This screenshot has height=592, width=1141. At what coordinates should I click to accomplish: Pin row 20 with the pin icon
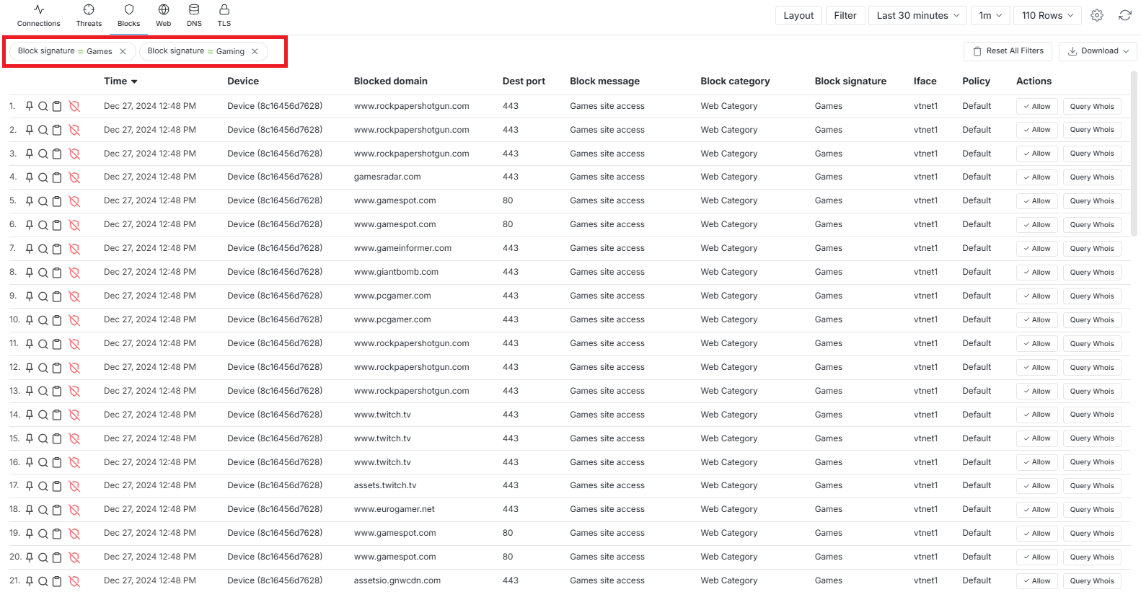[30, 557]
